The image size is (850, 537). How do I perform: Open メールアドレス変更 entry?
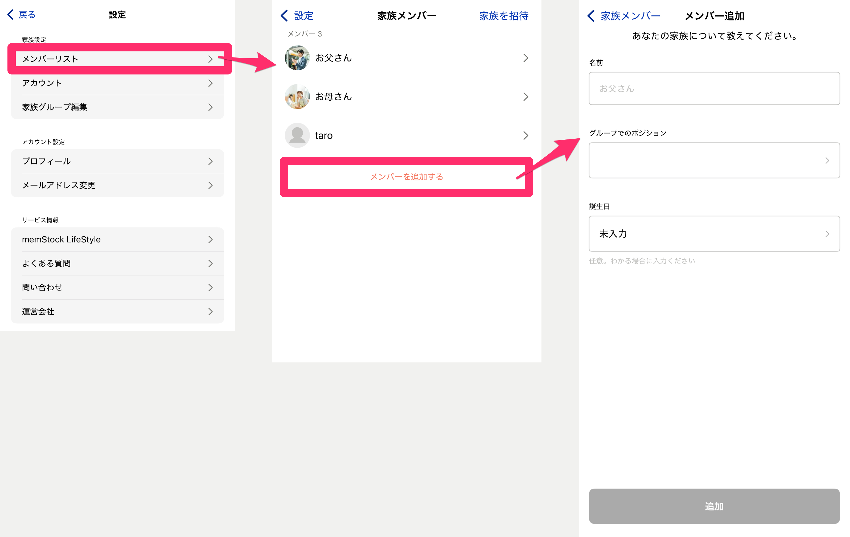[x=117, y=185]
